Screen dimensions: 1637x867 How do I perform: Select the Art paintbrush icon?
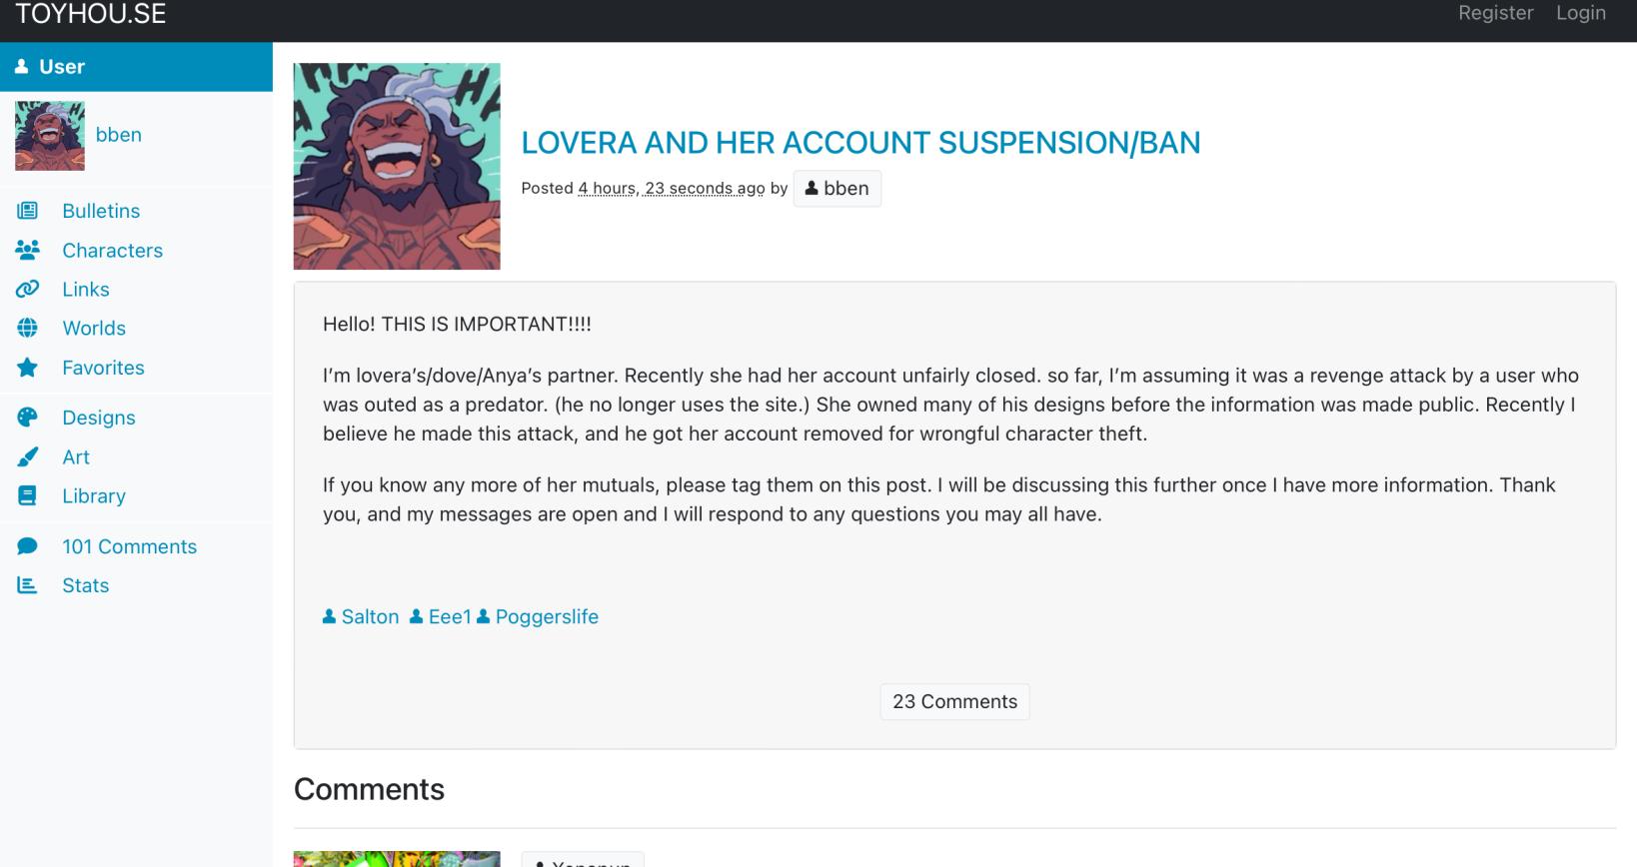(x=28, y=456)
